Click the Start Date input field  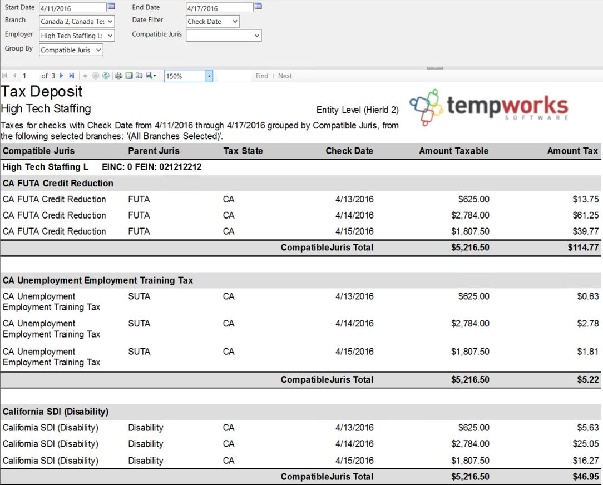73,8
